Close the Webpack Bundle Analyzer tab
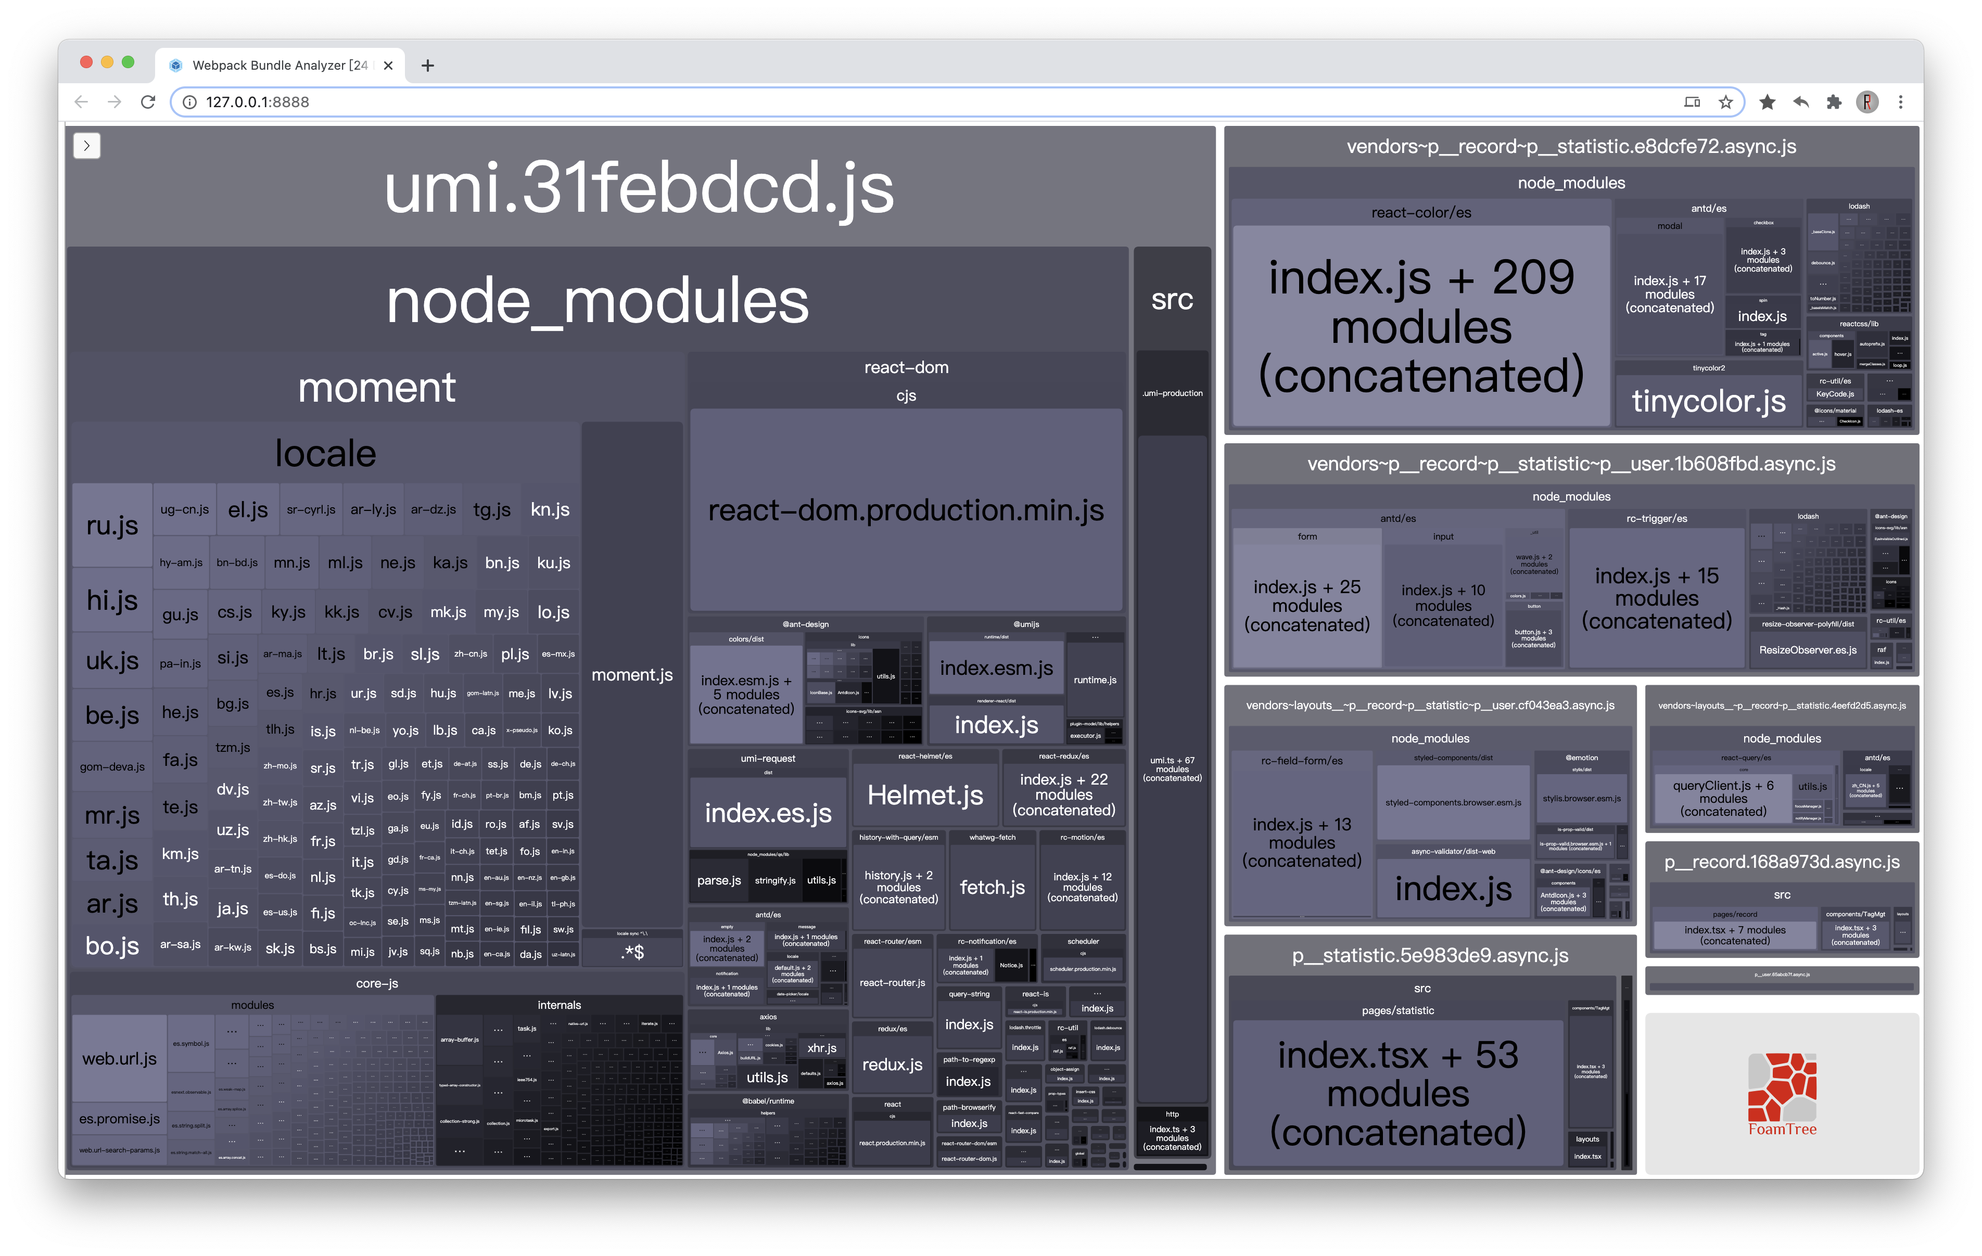This screenshot has height=1256, width=1982. (x=388, y=66)
